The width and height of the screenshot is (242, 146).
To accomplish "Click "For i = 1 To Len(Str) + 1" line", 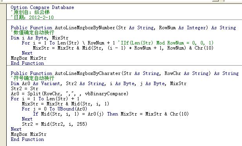I will pyautogui.click(x=45, y=99).
